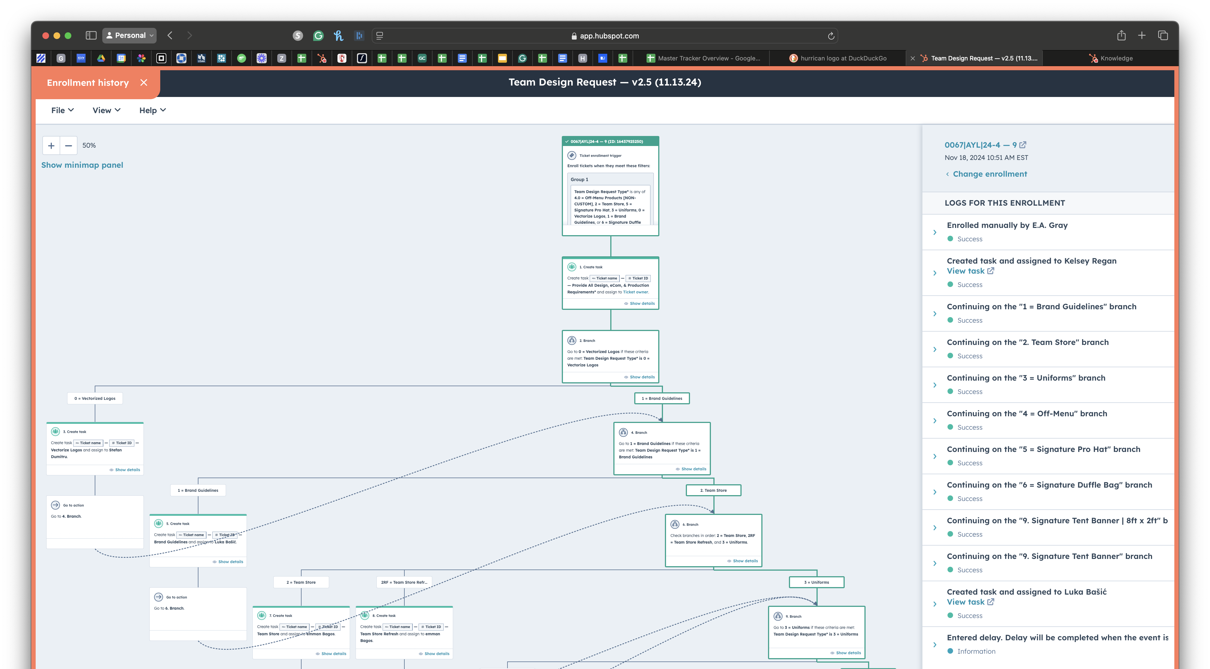Expand '5 = Signature Pro Hat' branch log
The height and width of the screenshot is (669, 1210).
point(935,456)
